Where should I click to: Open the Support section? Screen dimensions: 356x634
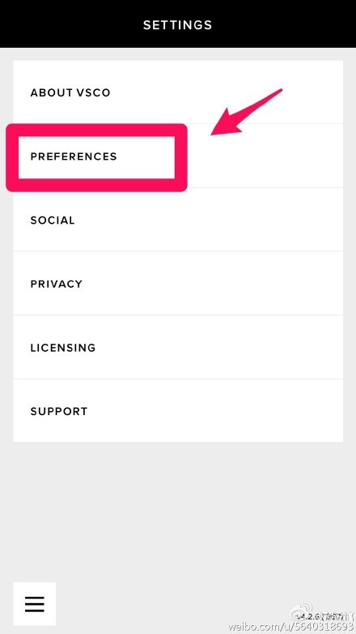click(x=178, y=411)
